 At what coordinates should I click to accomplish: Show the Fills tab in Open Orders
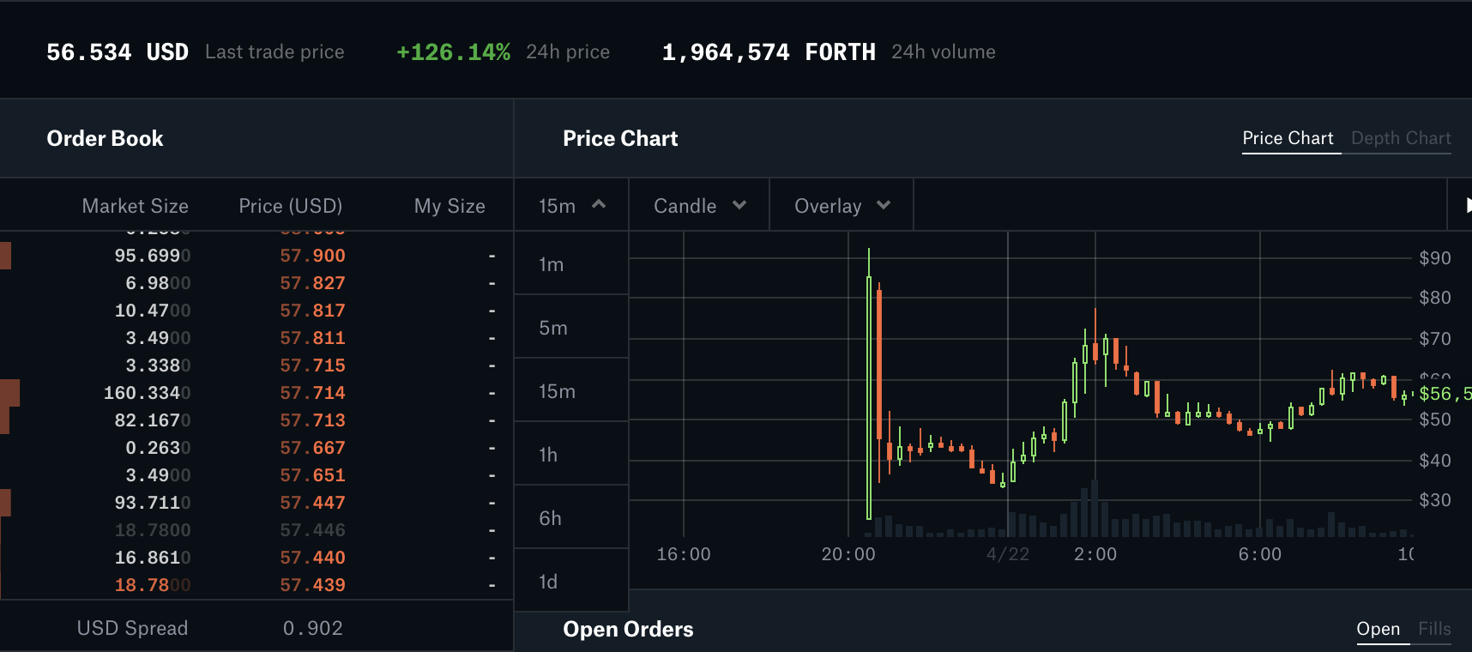1433,629
